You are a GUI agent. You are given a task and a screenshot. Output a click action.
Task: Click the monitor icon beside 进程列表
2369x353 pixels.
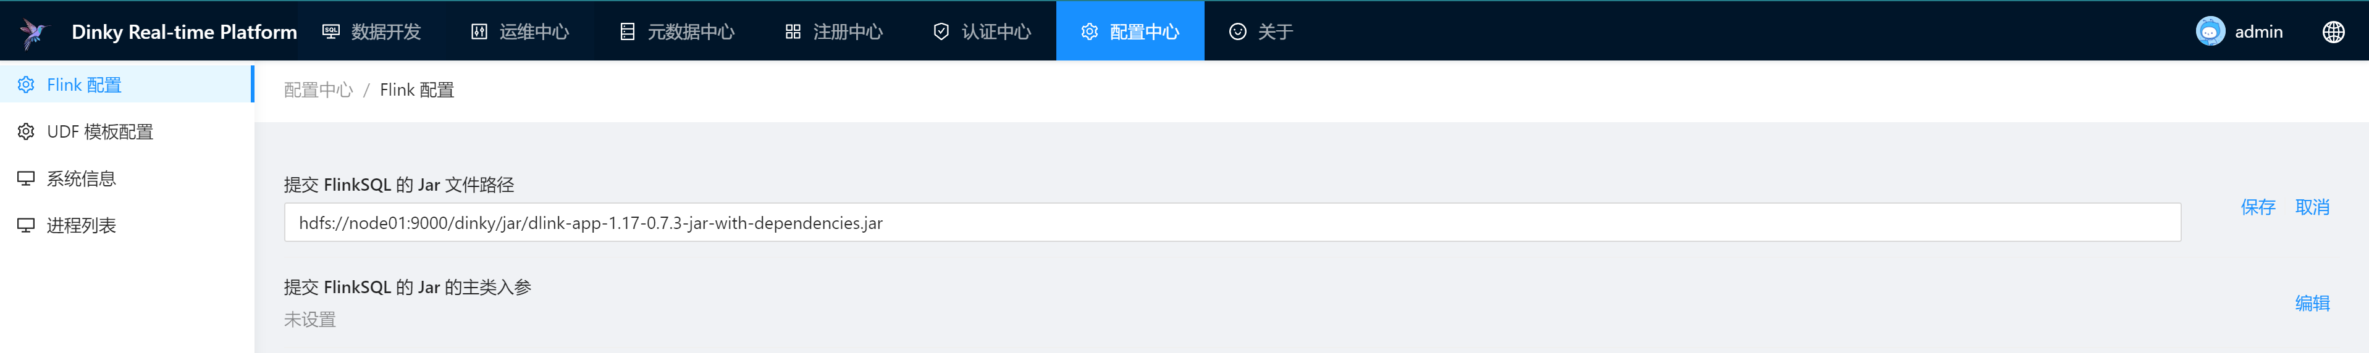(x=26, y=225)
